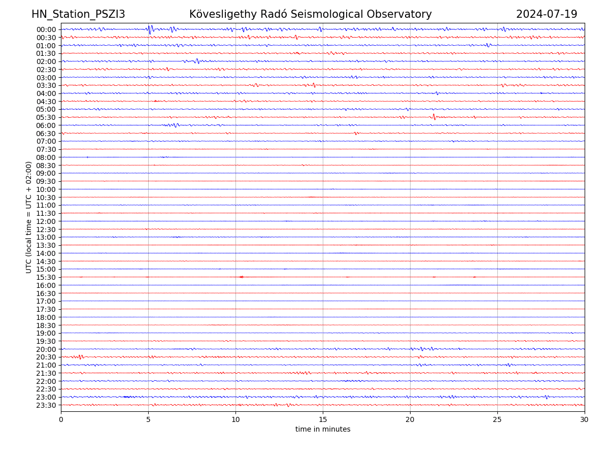Click the 15:30 trace label
609x457 pixels.
tap(46, 277)
